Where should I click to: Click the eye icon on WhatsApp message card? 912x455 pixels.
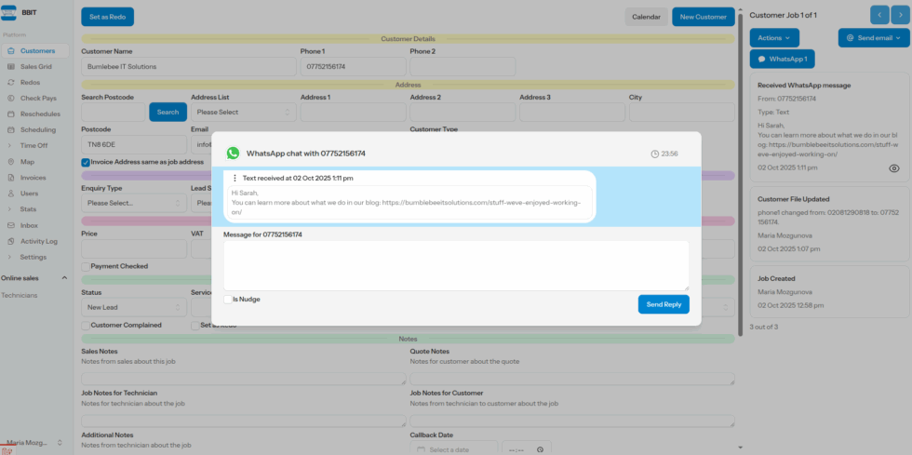coord(893,168)
